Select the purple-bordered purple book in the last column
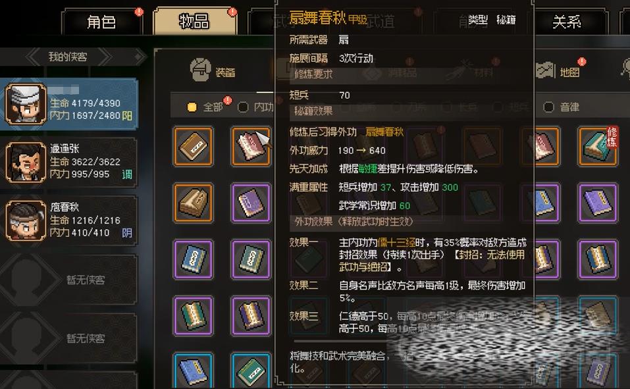Image resolution: width=630 pixels, height=389 pixels. [x=598, y=203]
